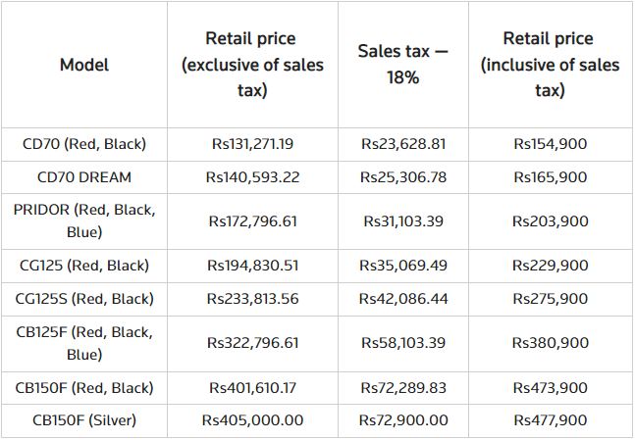635x440 pixels.
Task: Select the Rs25,306.78 sales tax cell
Action: 402,177
